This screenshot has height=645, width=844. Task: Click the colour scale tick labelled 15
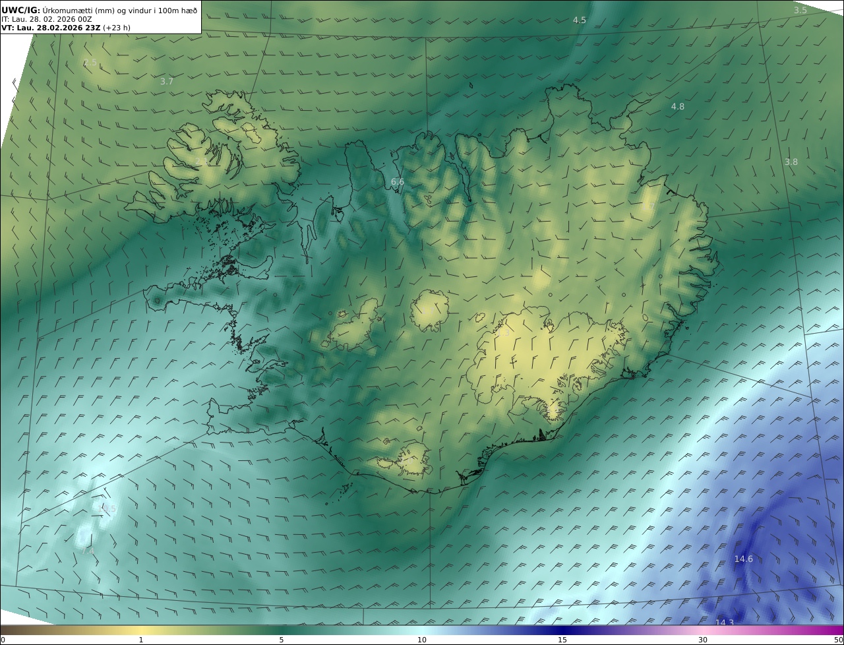(x=562, y=640)
